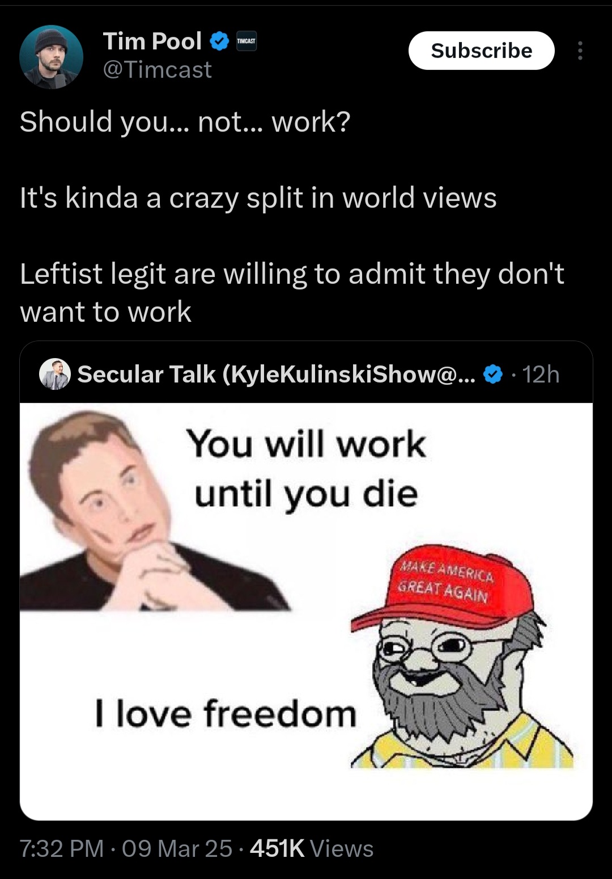The height and width of the screenshot is (879, 612).
Task: Click the 12h quoted post timestamp
Action: pyautogui.click(x=541, y=375)
